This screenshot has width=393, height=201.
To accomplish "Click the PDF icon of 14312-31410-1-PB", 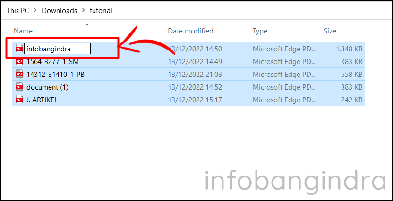I will (x=19, y=75).
